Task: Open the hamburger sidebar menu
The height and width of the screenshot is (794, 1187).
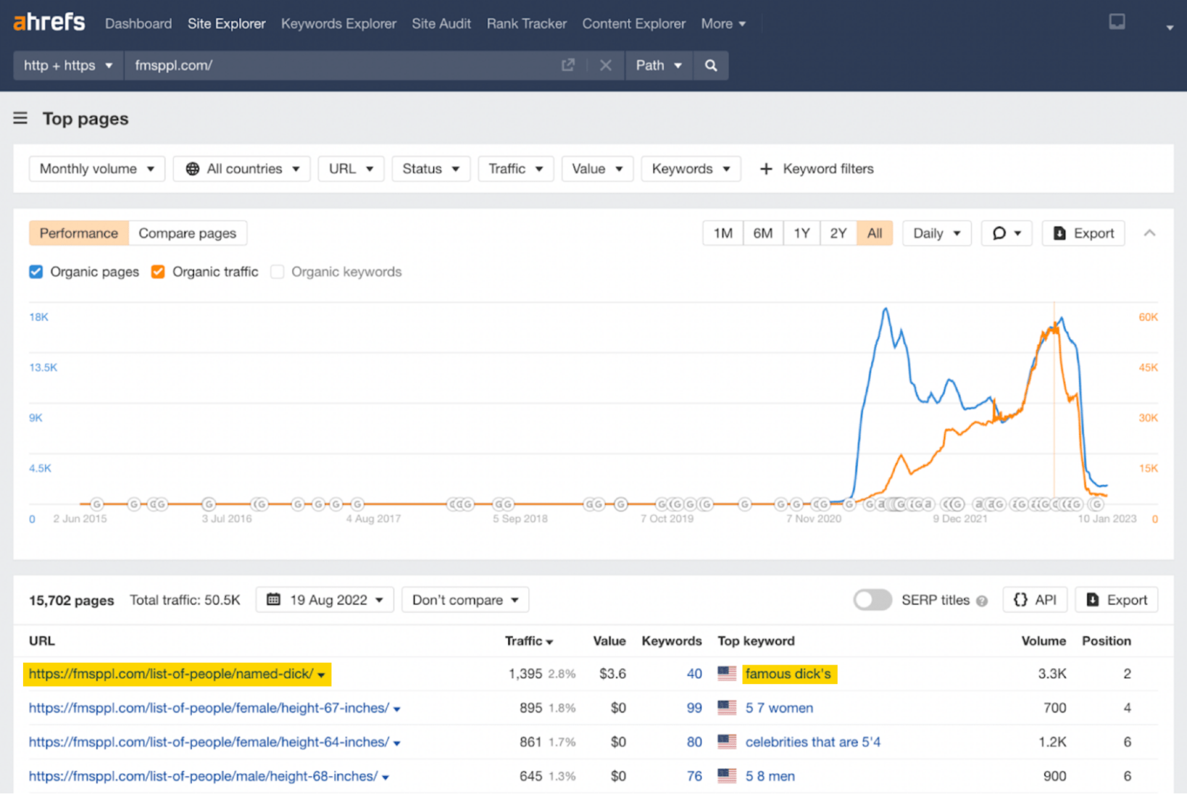Action: tap(20, 118)
